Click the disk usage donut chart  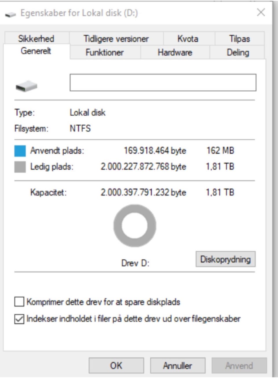tap(135, 226)
